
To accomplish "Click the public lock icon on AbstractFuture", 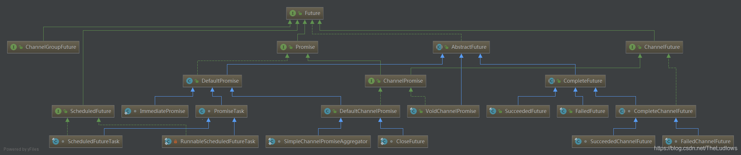I will 446,47.
